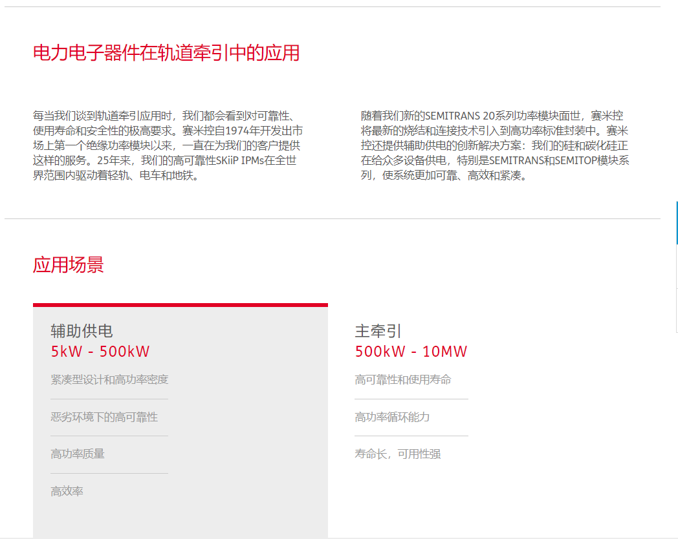Select the 辅助供电 application tab

click(82, 332)
